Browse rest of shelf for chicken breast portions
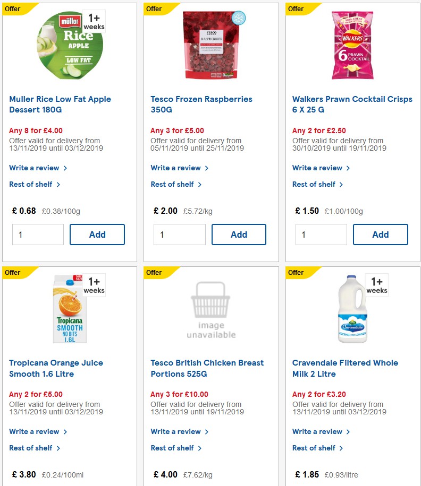Viewport: 421px width, 486px height. [173, 448]
